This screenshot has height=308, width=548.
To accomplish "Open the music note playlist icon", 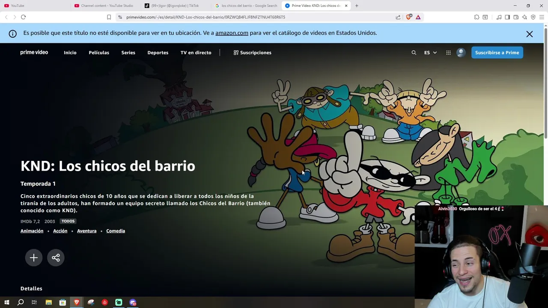I will (x=499, y=17).
